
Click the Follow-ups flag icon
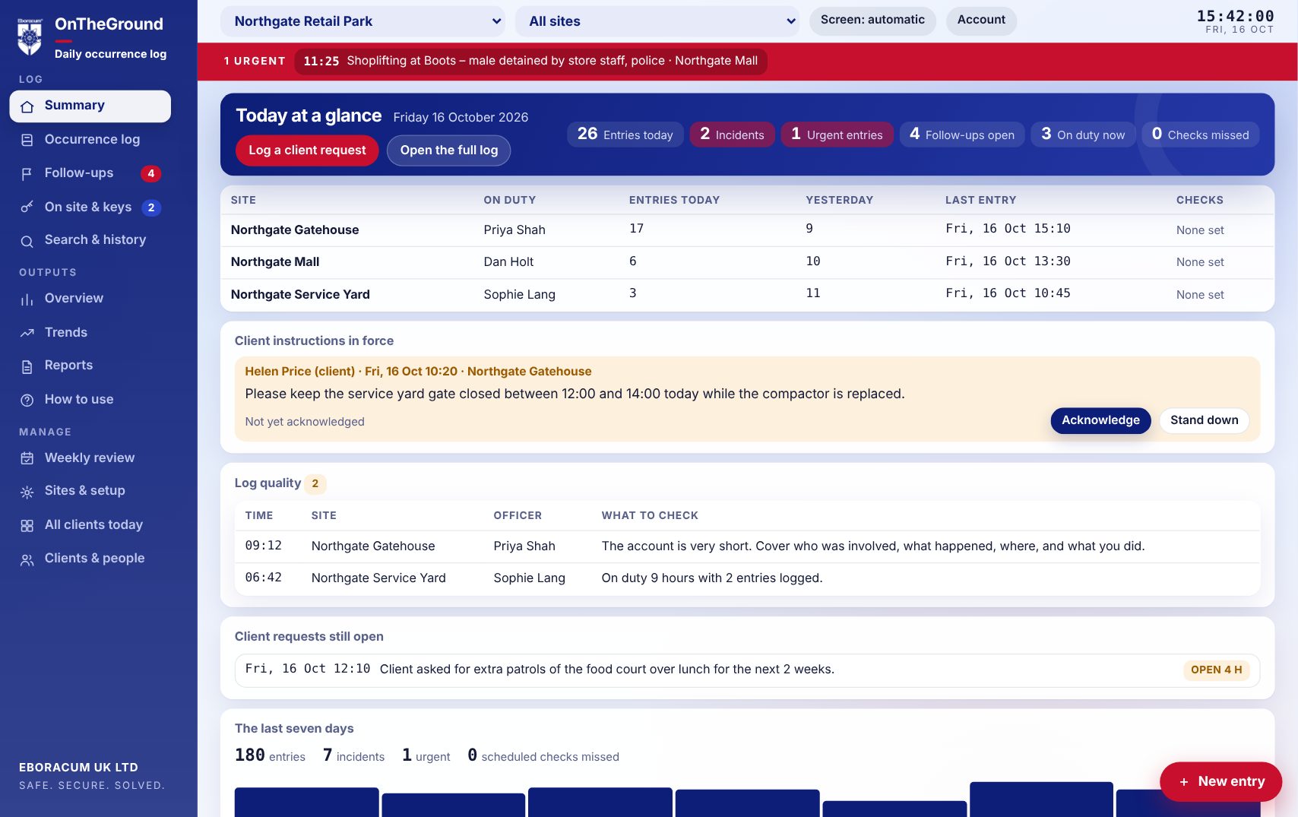click(27, 173)
